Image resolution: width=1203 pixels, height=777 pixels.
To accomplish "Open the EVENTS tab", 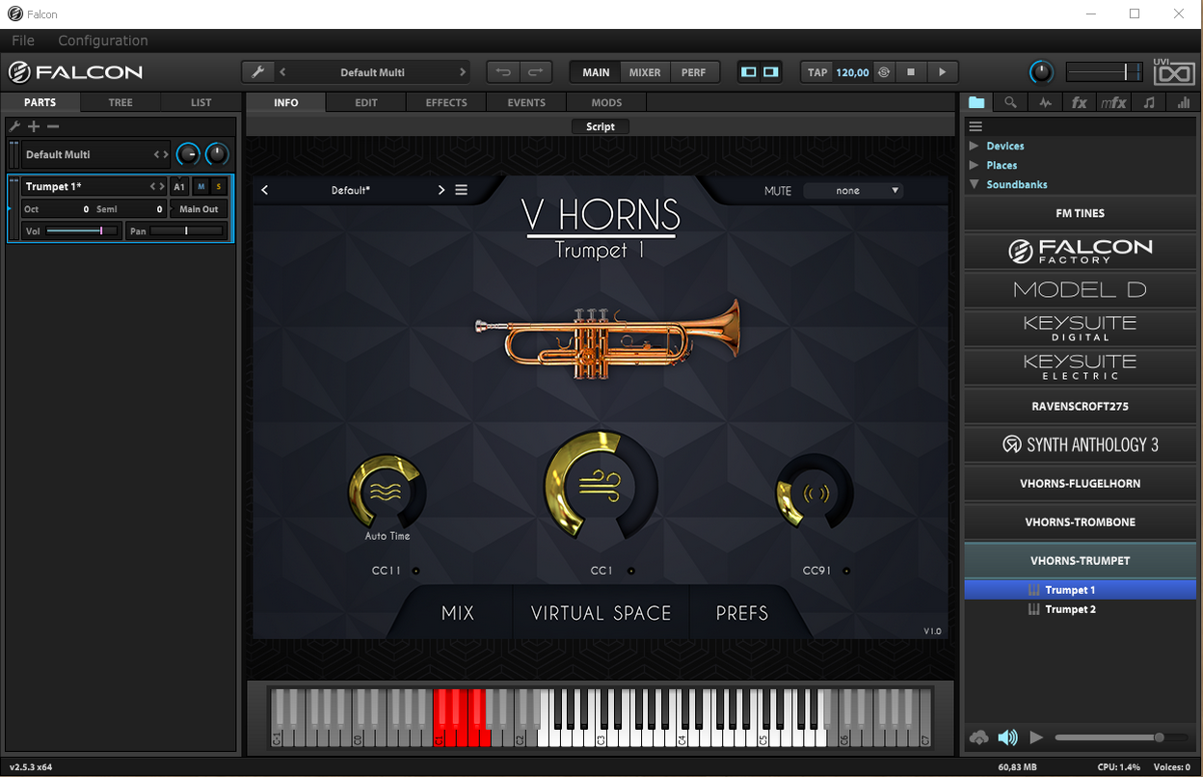I will 526,102.
